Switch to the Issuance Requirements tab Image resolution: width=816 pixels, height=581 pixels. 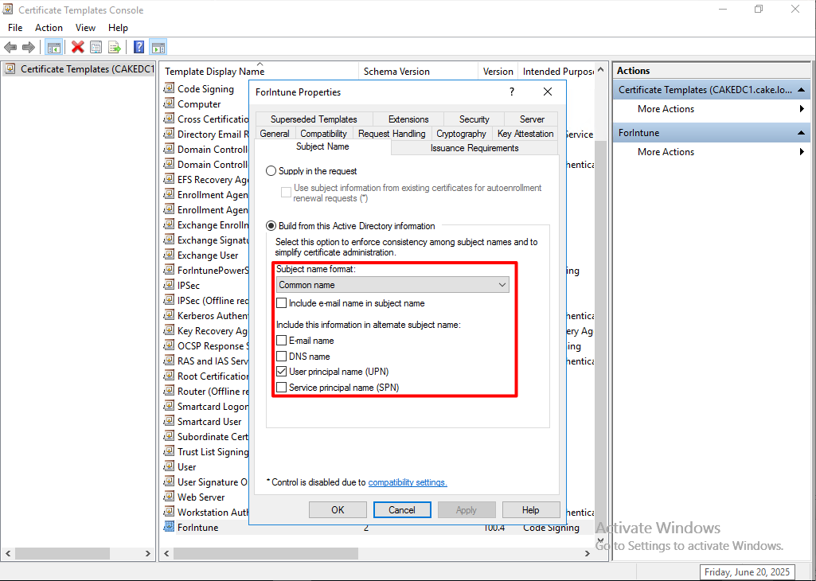tap(474, 148)
